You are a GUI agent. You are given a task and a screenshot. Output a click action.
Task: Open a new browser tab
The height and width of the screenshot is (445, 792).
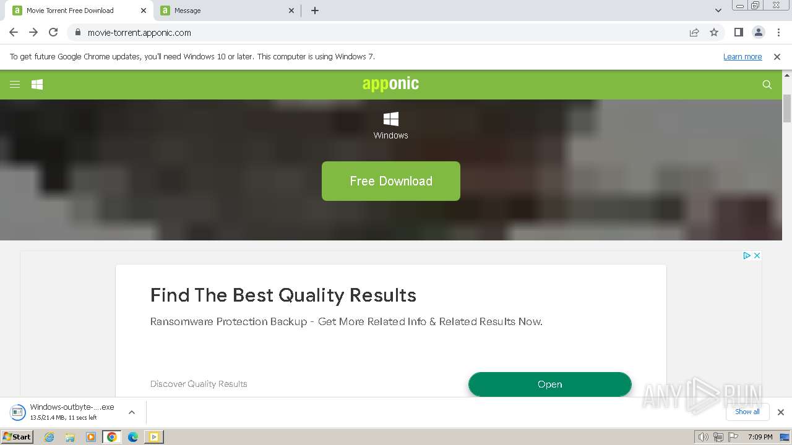click(x=315, y=11)
